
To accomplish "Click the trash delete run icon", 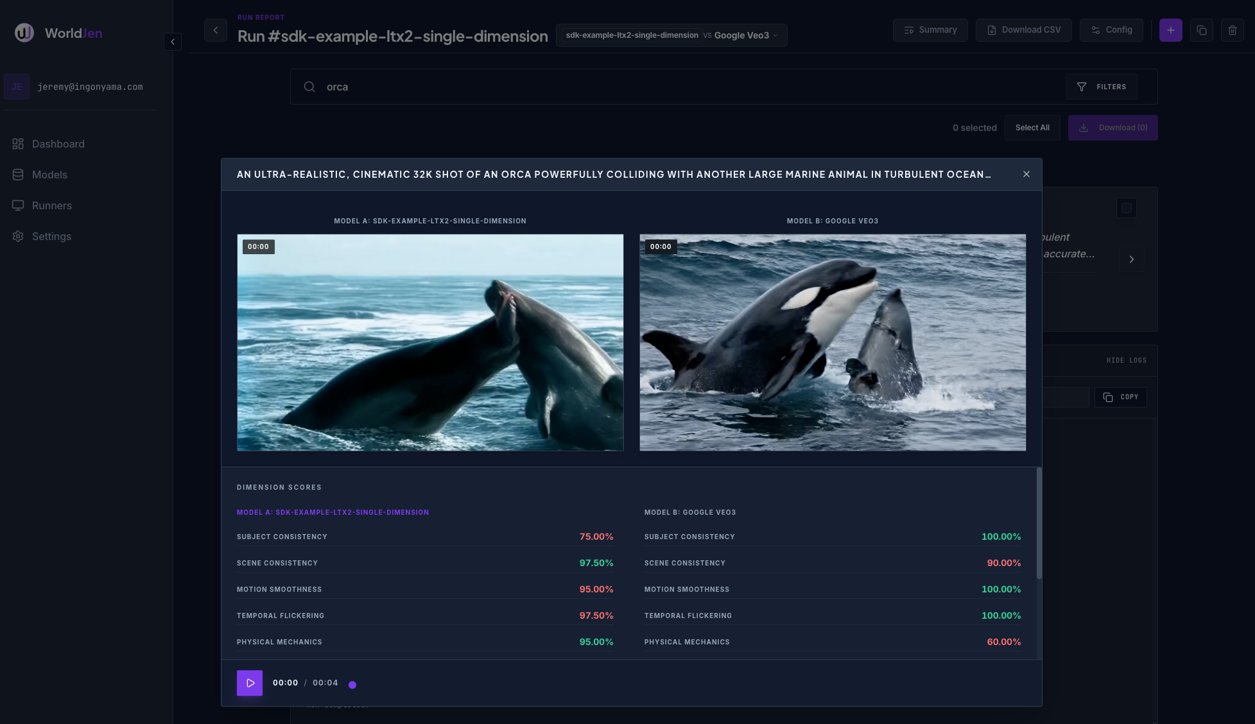I will tap(1232, 30).
